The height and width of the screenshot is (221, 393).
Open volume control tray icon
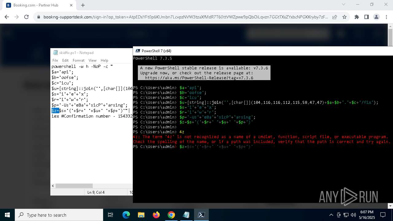point(353,215)
